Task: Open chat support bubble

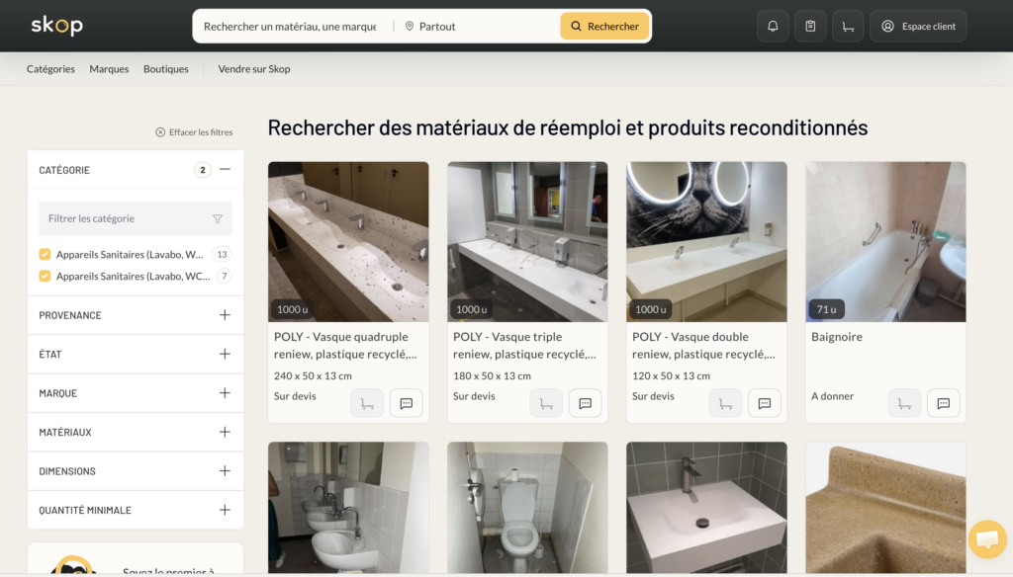Action: [986, 539]
